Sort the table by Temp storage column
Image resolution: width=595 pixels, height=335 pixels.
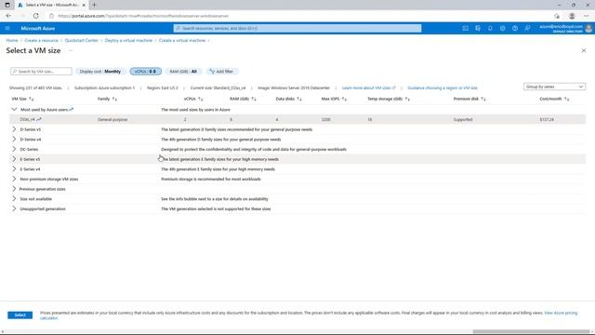click(x=389, y=99)
